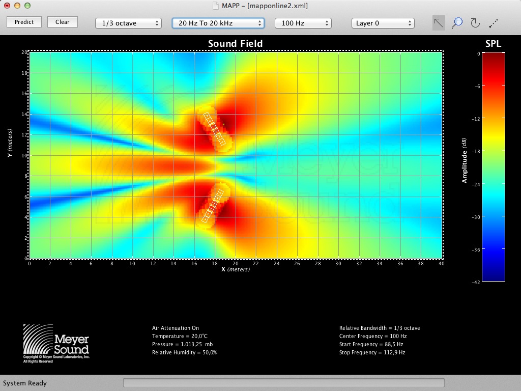Click the Predict button
The width and height of the screenshot is (521, 391).
(x=24, y=22)
